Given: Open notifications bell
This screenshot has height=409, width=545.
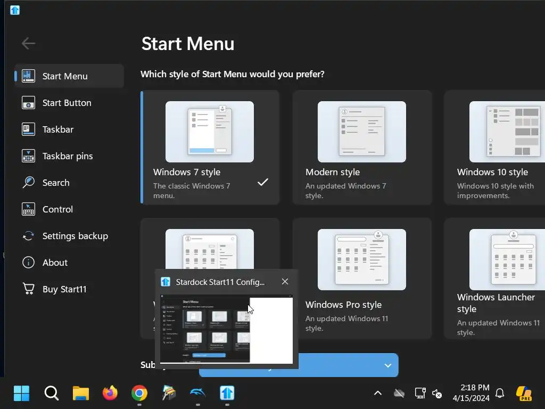Looking at the screenshot, I should [500, 394].
